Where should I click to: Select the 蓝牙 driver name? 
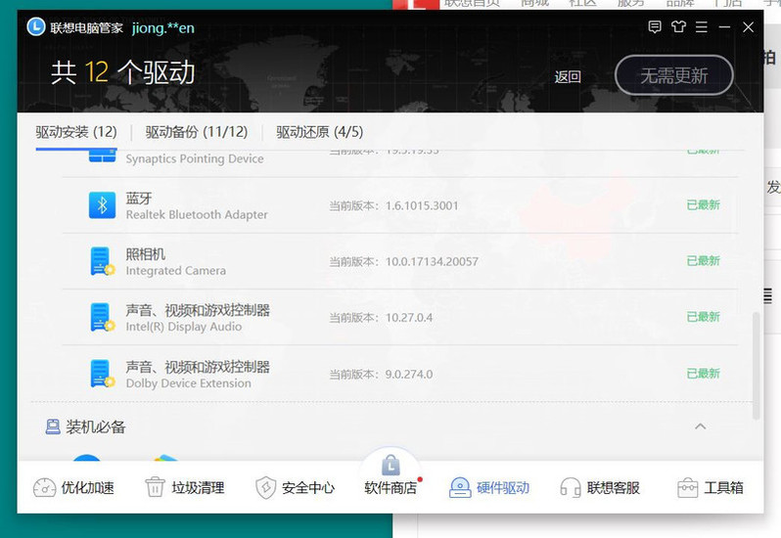tap(139, 198)
